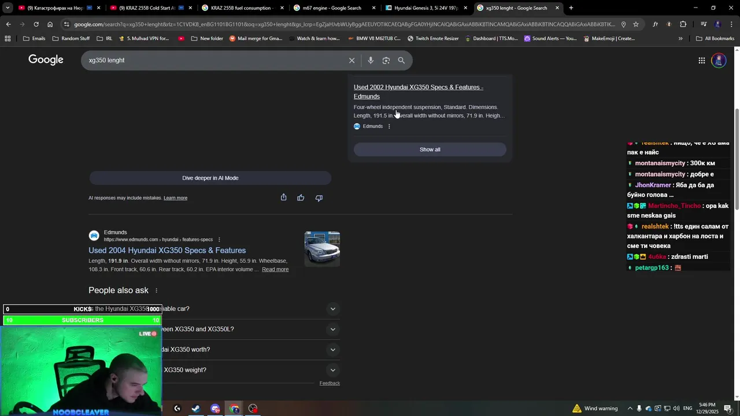Click the Show all sources button

coord(430,150)
